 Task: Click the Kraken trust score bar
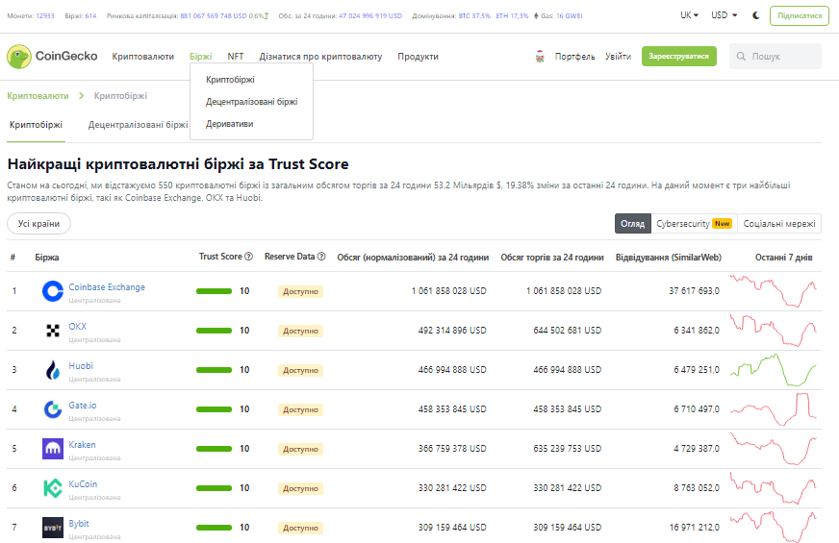(x=214, y=449)
